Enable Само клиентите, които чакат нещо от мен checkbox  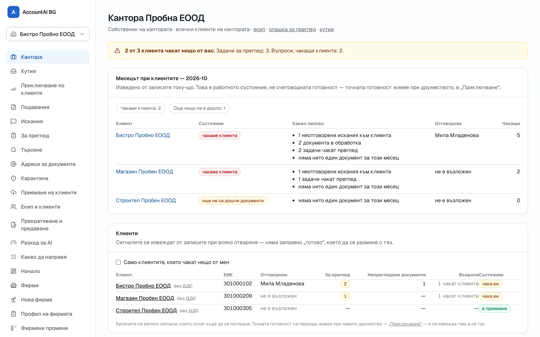(118, 262)
